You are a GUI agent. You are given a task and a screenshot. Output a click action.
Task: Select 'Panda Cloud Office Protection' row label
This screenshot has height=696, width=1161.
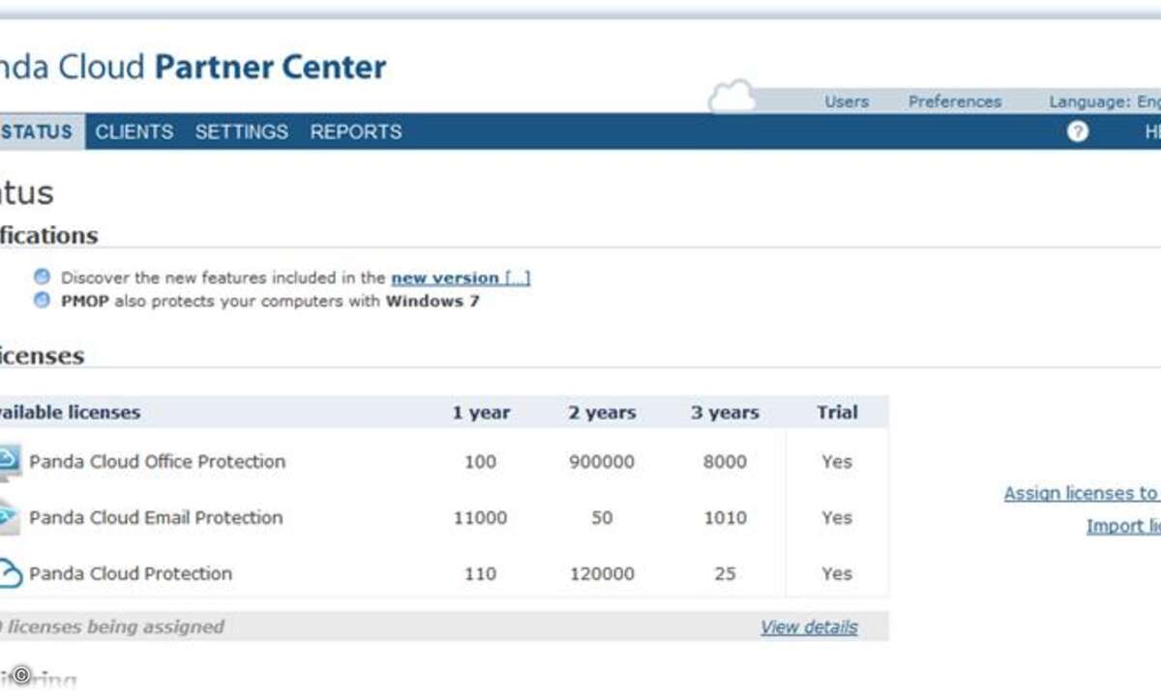pyautogui.click(x=157, y=462)
